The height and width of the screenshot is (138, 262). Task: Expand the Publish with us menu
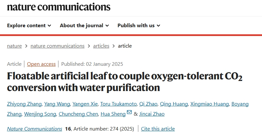[139, 26]
